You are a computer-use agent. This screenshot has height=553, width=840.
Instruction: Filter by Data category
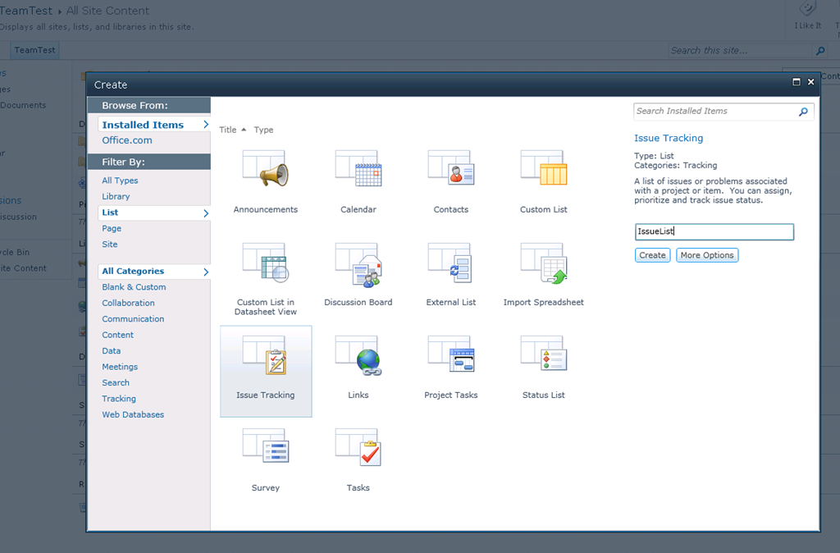(112, 351)
